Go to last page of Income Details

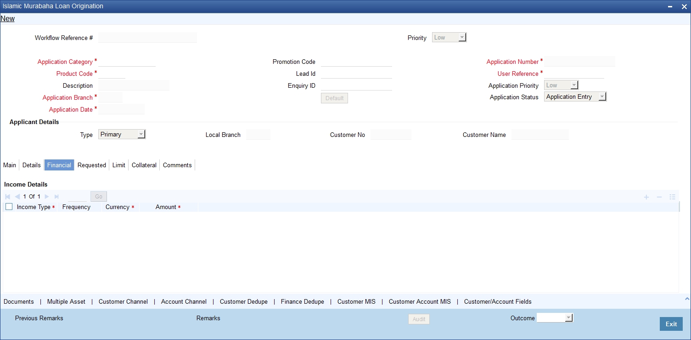pyautogui.click(x=56, y=197)
